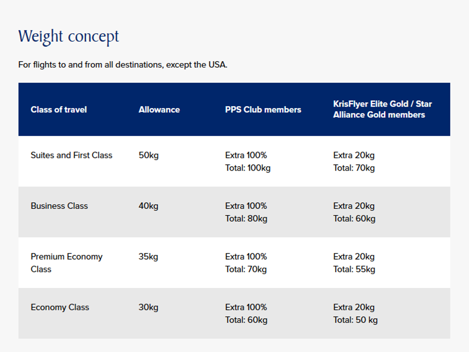Select the "Suites and First Class" row label
469x352 pixels.
71,155
